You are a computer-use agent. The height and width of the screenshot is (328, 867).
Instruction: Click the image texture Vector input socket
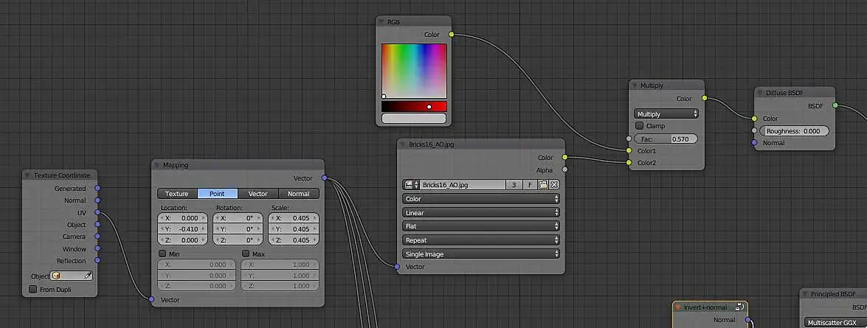pos(397,267)
